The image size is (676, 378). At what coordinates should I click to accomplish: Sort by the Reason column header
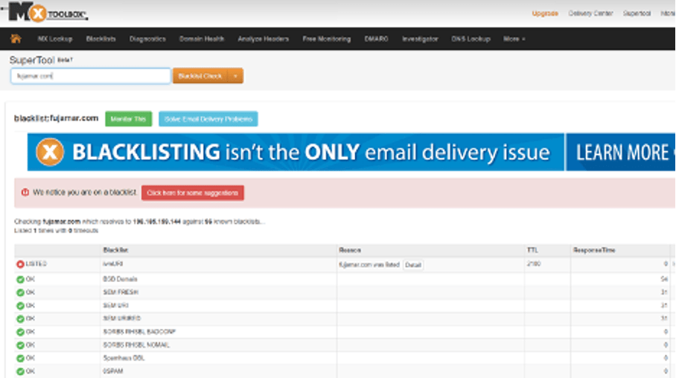tap(350, 250)
